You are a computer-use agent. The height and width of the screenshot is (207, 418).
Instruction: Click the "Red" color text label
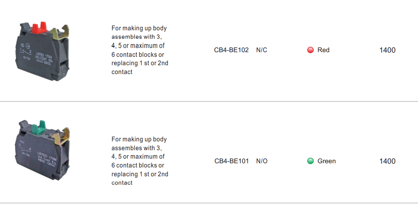pyautogui.click(x=323, y=50)
